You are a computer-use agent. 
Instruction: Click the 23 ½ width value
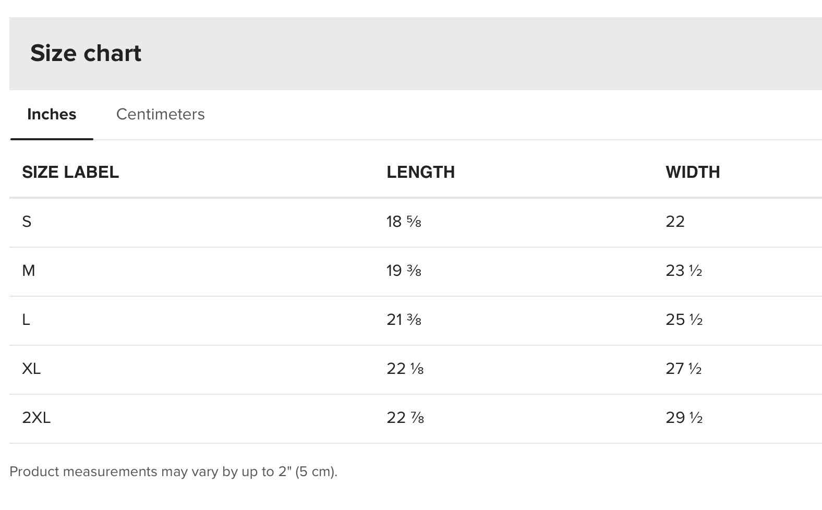point(684,271)
